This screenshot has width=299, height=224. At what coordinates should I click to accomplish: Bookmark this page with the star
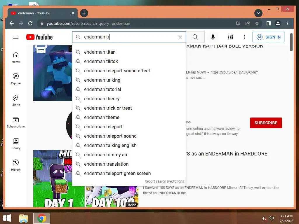click(257, 23)
